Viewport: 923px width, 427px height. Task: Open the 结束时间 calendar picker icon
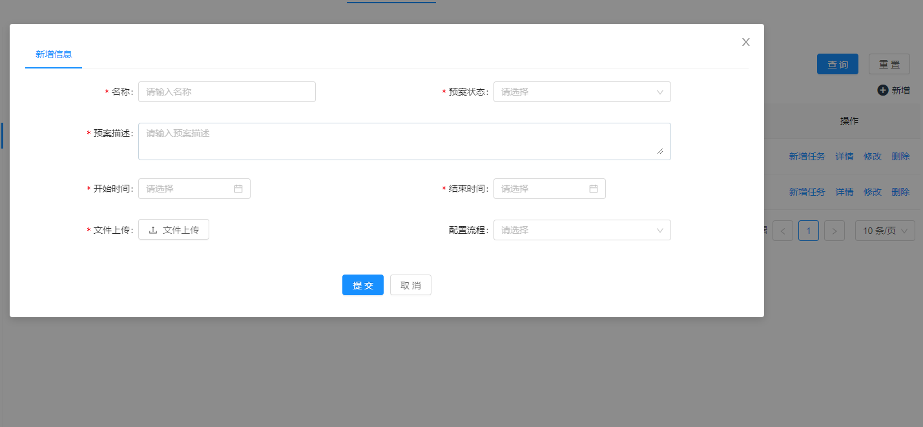[593, 188]
